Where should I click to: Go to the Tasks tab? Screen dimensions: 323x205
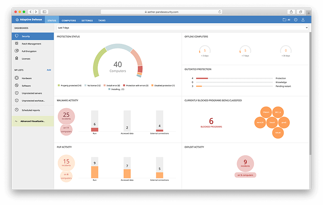(102, 20)
